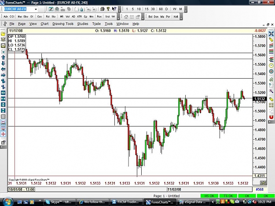Toggle the grid display icon
Image resolution: width=275 pixels, height=206 pixels.
click(3, 116)
